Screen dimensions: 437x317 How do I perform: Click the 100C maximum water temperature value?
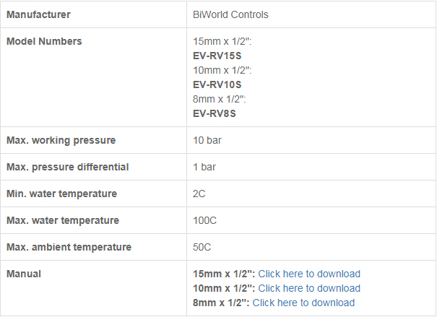[x=204, y=220]
